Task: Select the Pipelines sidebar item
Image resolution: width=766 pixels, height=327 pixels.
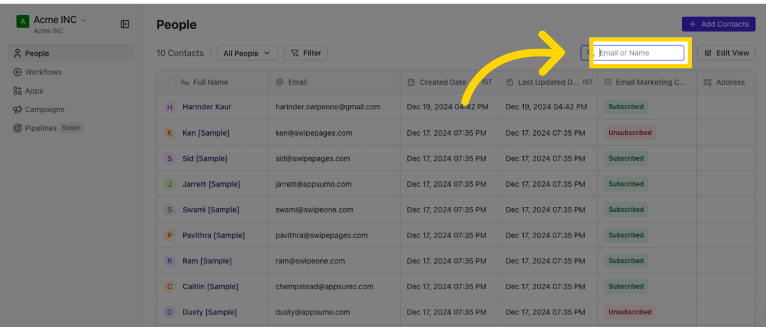Action: [41, 128]
